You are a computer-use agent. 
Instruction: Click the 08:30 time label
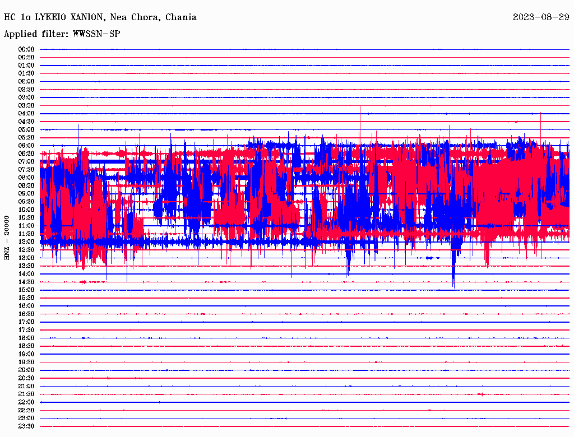coord(26,185)
